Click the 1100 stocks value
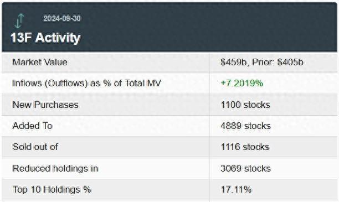This screenshot has width=339, height=202. 245,105
